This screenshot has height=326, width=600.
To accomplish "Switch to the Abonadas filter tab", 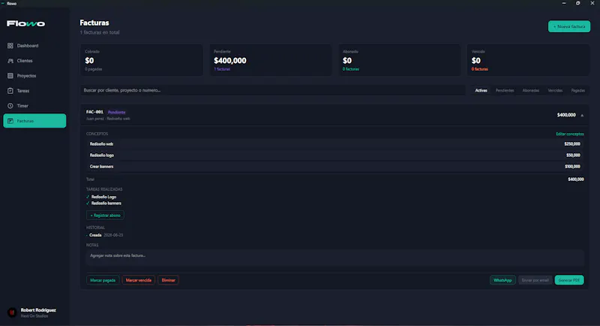I will [531, 90].
